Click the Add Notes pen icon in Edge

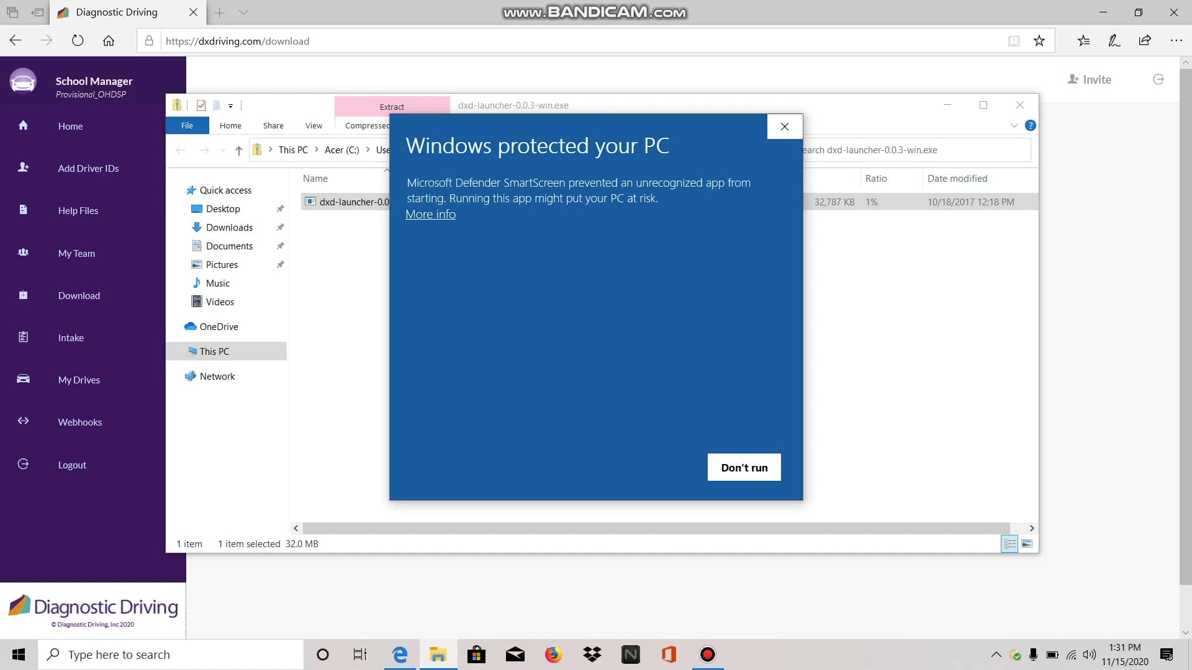[1113, 40]
